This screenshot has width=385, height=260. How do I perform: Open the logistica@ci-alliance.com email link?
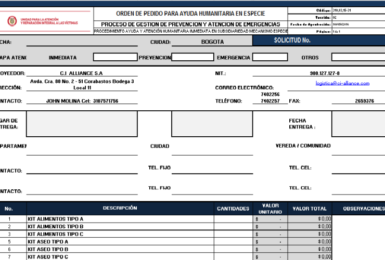click(342, 83)
